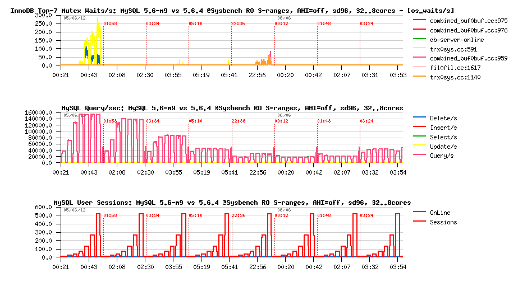
Task: Select combined_buf0buf.cc:976 legend label
Action: click(469, 30)
